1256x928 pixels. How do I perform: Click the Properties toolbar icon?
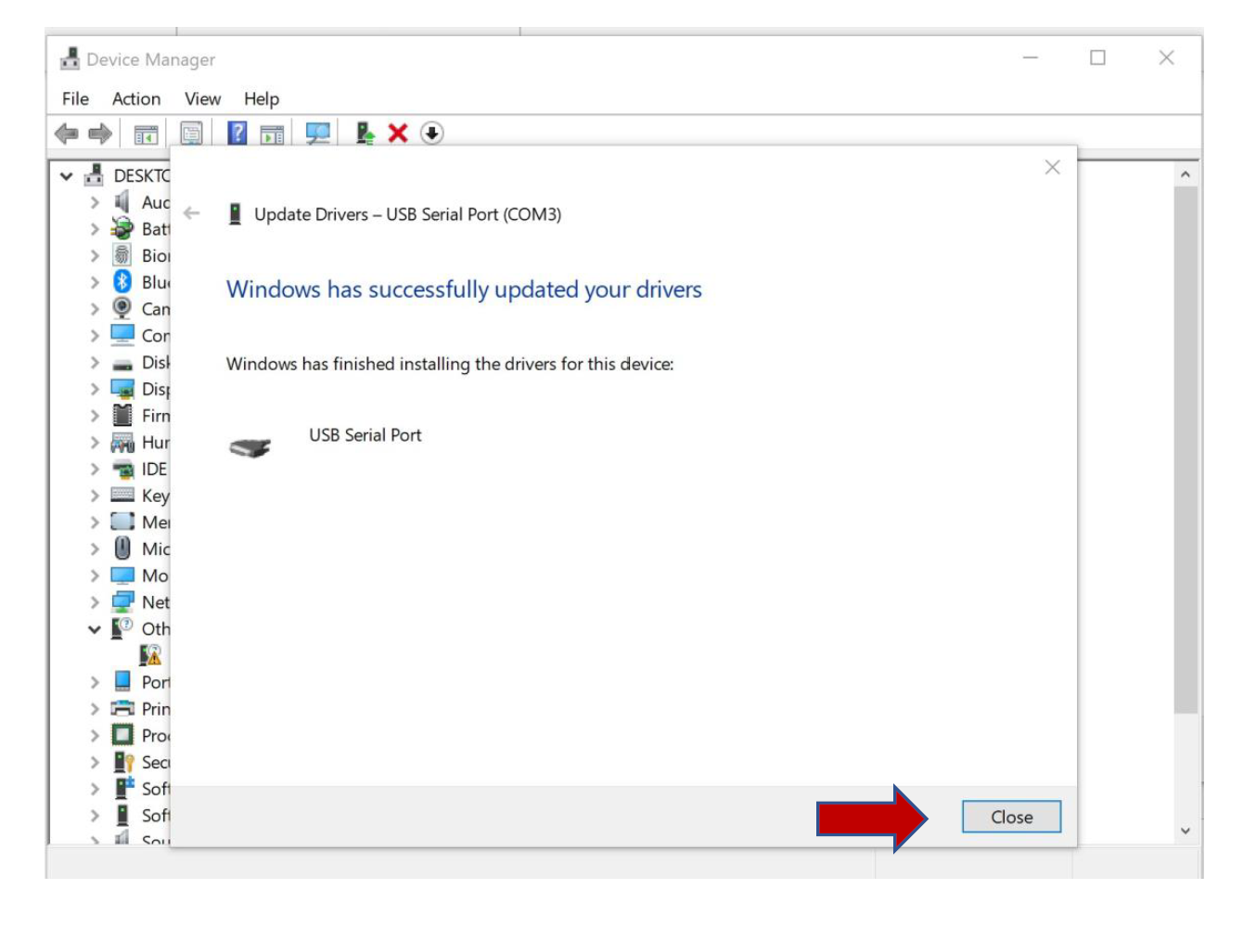(191, 135)
